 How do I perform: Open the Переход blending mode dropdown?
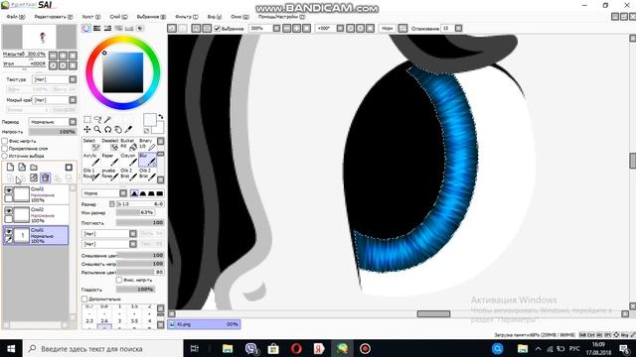click(73, 121)
